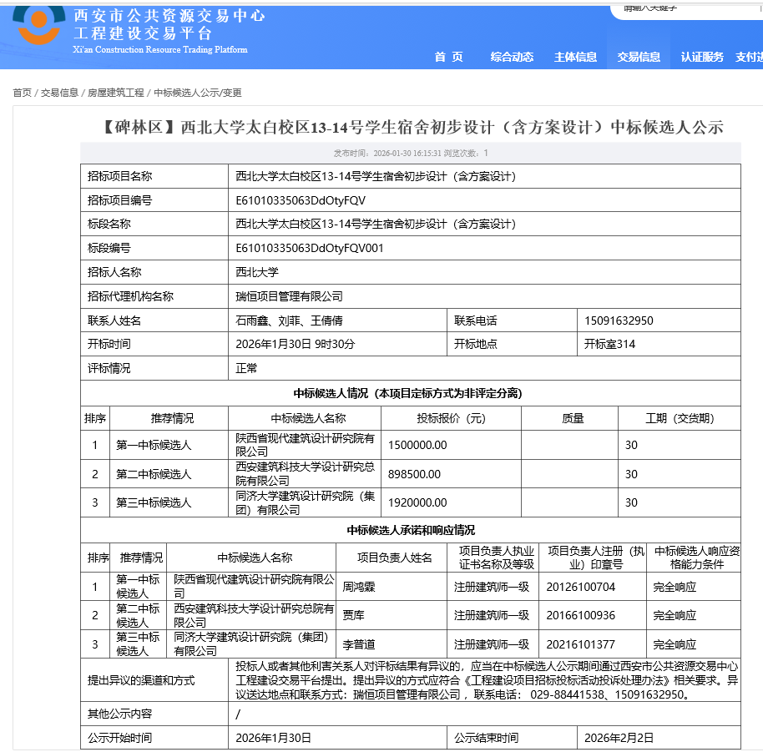Select the 交易信息 navigation tab
Viewport: 763px width, 752px height.
(x=639, y=57)
